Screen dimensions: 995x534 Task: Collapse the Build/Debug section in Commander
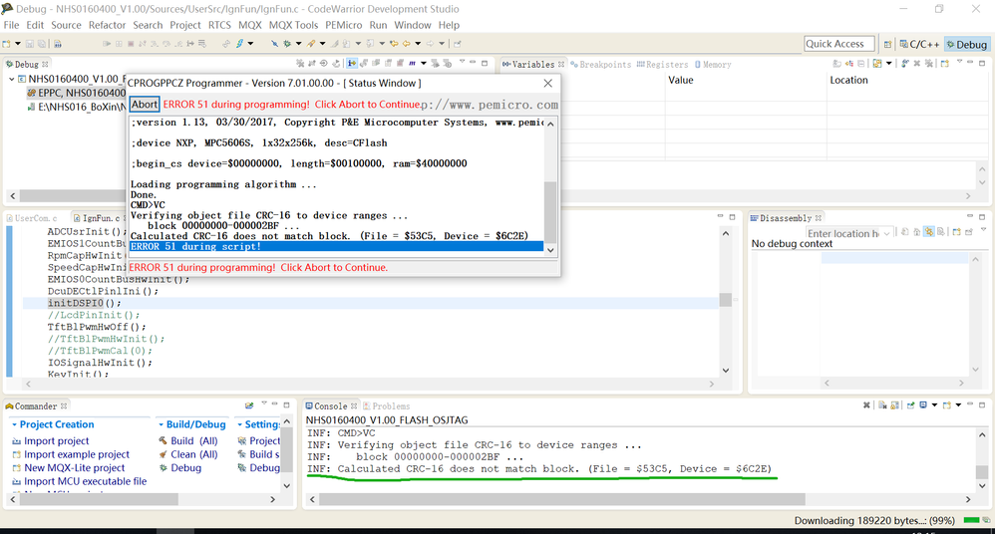[x=161, y=424]
